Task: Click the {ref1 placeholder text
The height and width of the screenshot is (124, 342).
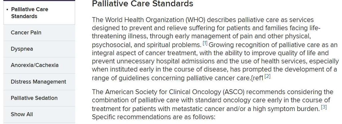Action: [257, 78]
